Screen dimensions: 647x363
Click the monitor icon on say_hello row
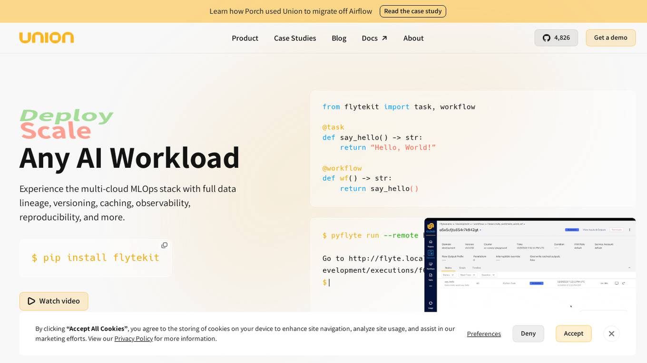point(617,283)
